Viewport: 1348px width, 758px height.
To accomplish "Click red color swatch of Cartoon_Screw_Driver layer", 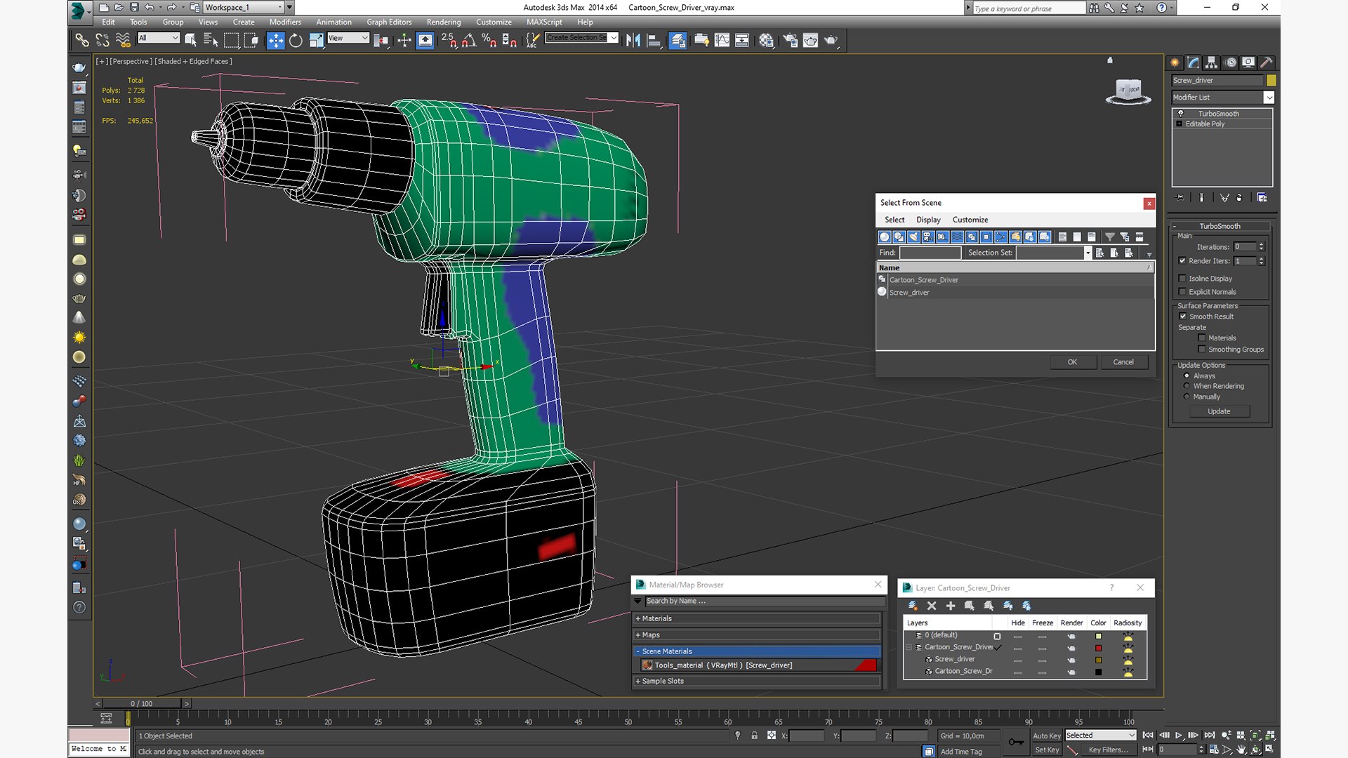I will click(1098, 648).
